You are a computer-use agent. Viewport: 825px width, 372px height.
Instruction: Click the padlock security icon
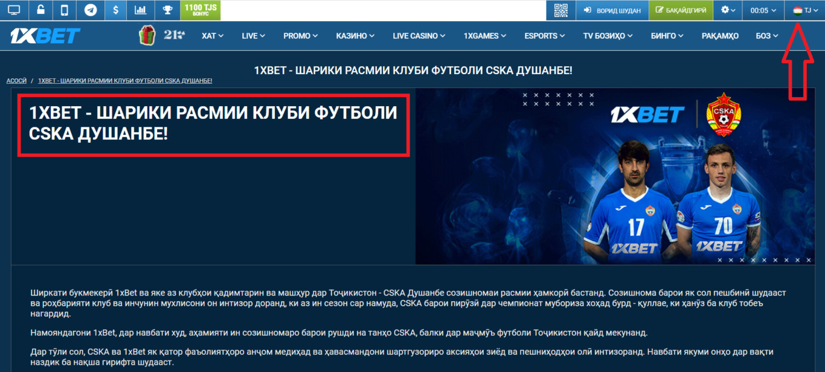point(39,10)
